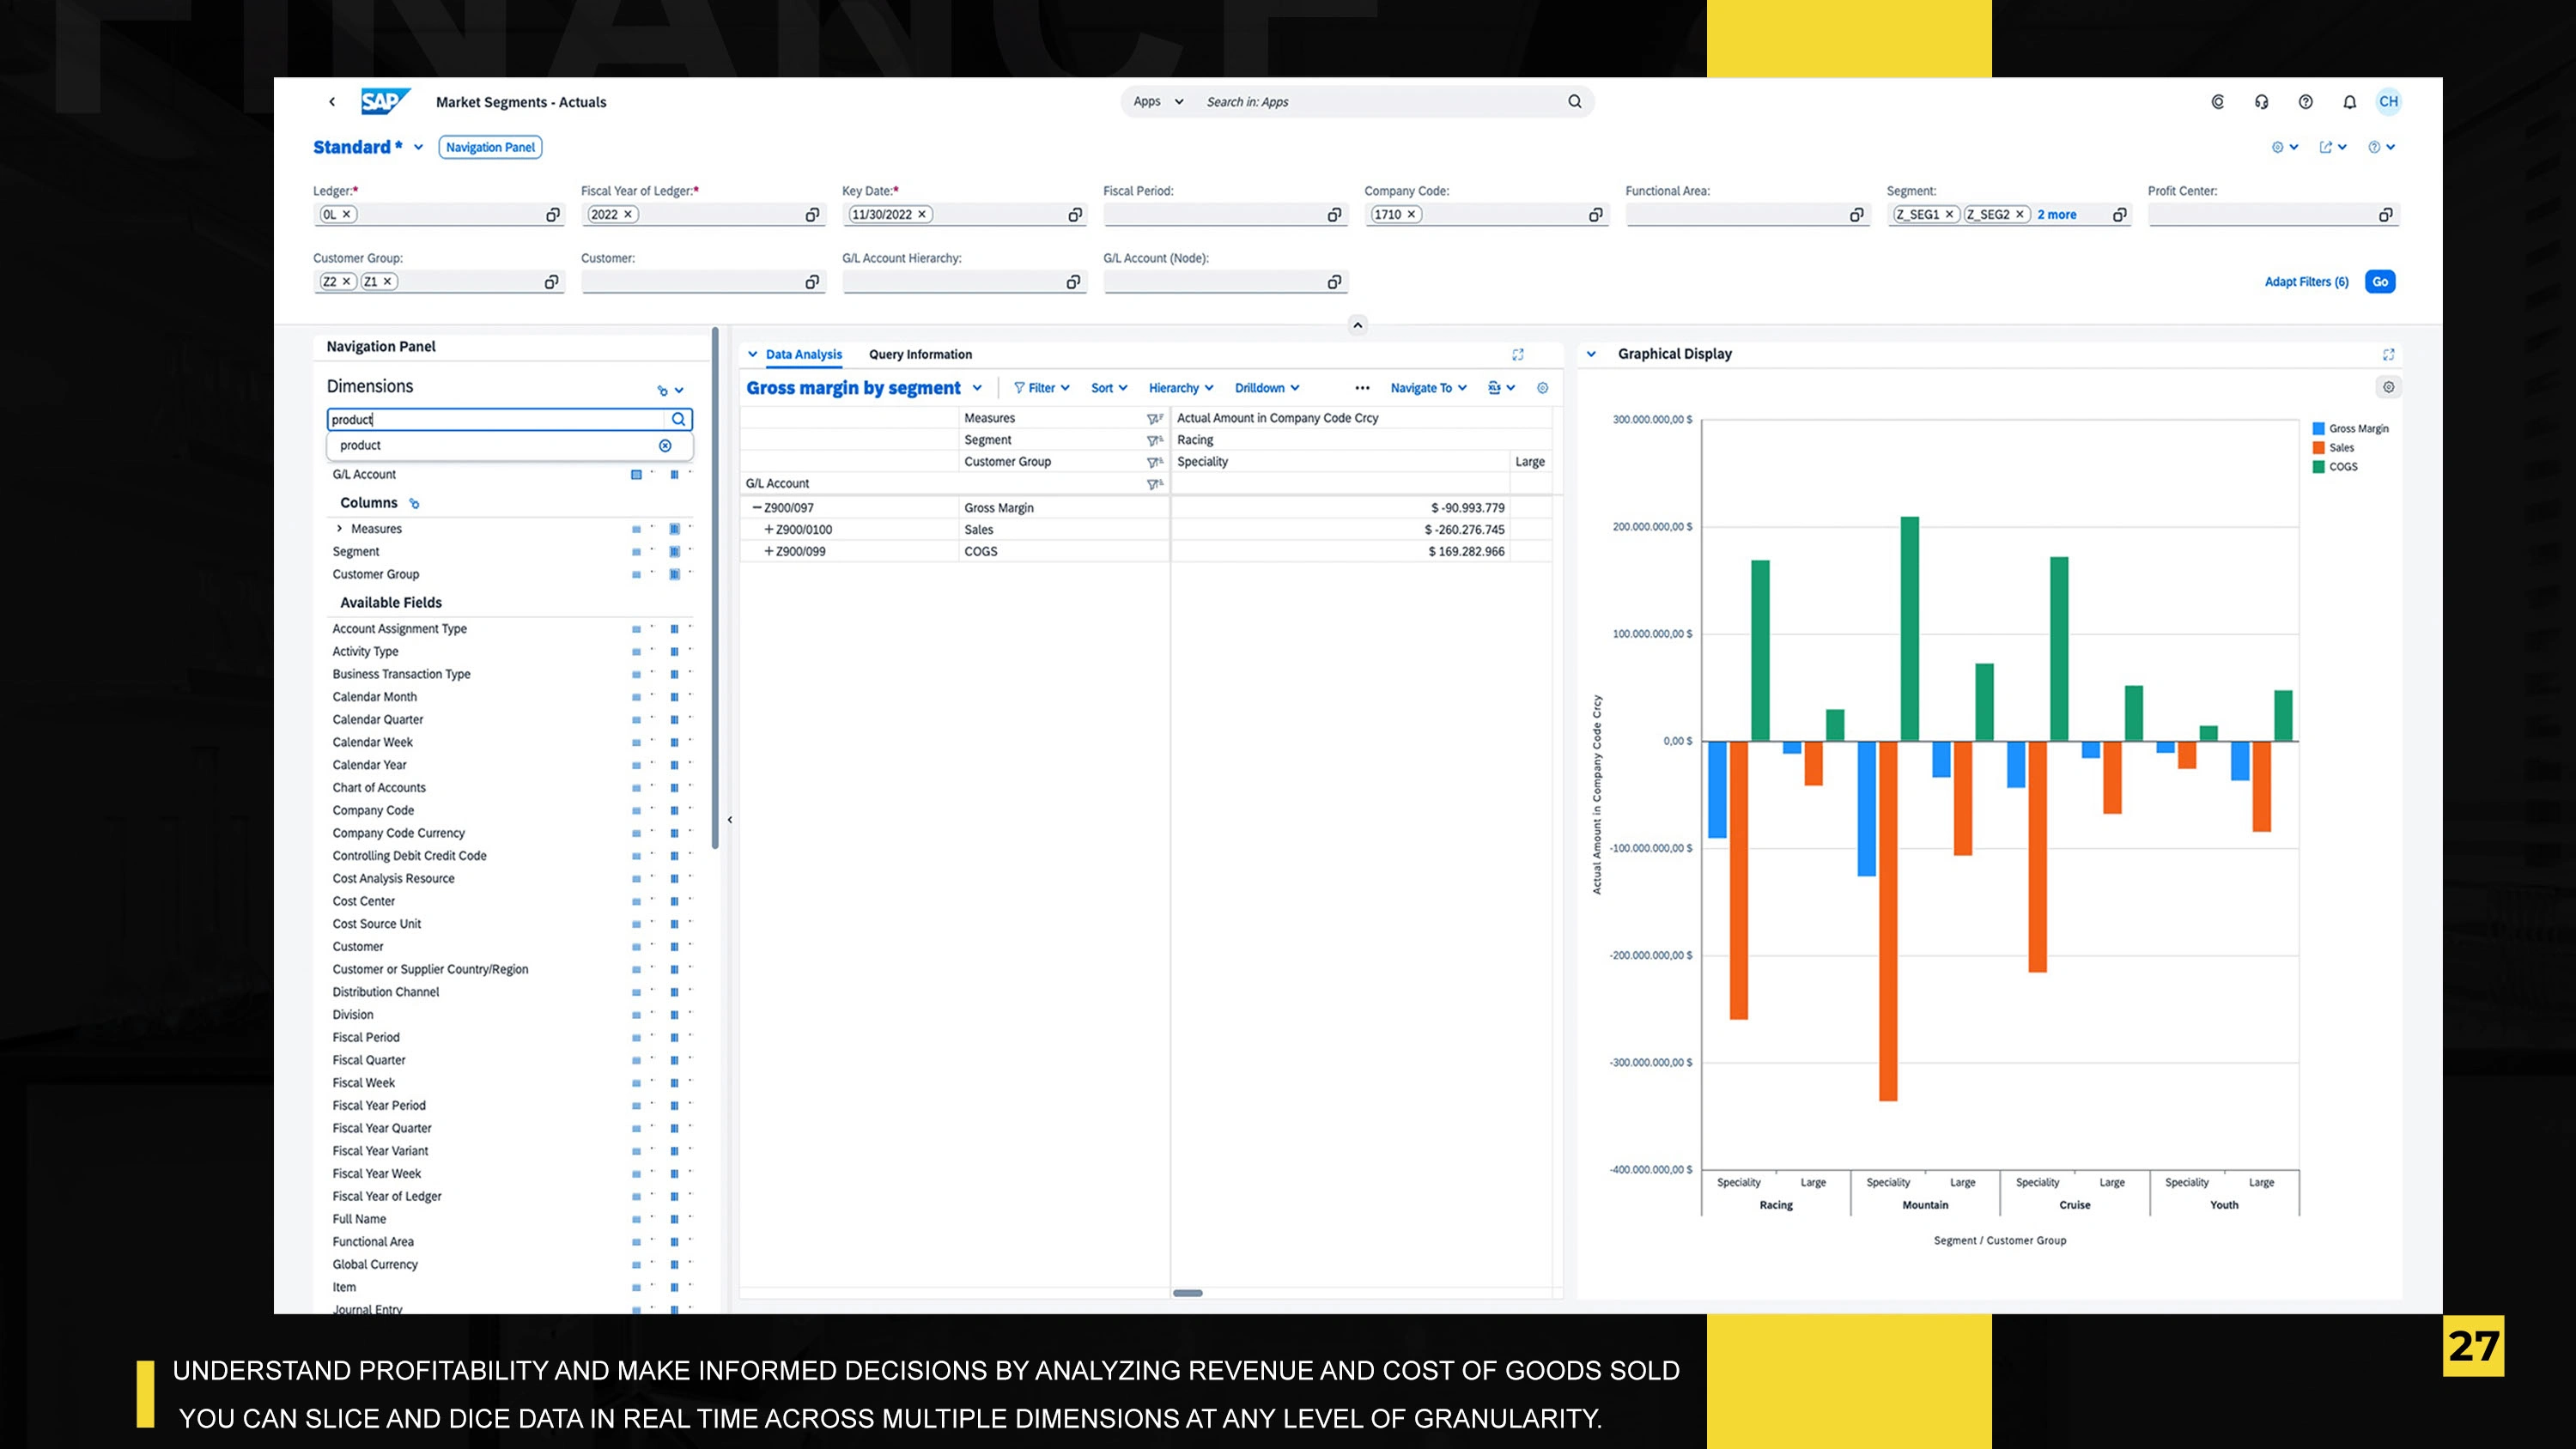Image resolution: width=2576 pixels, height=1449 pixels.
Task: Switch to Query Information tab
Action: click(920, 354)
